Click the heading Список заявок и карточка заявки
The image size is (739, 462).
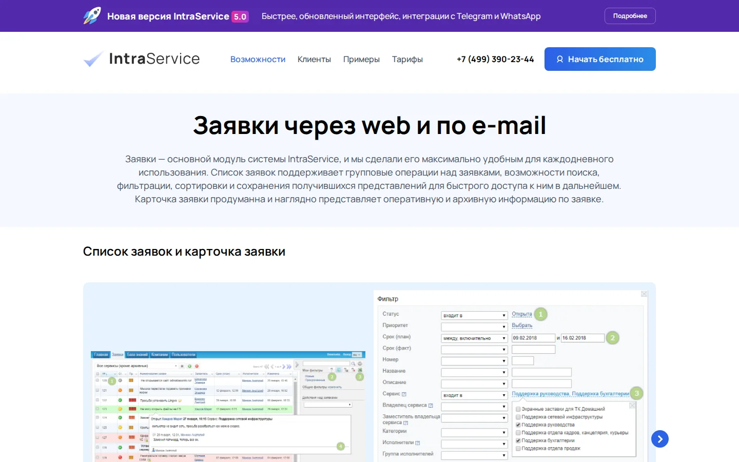184,252
